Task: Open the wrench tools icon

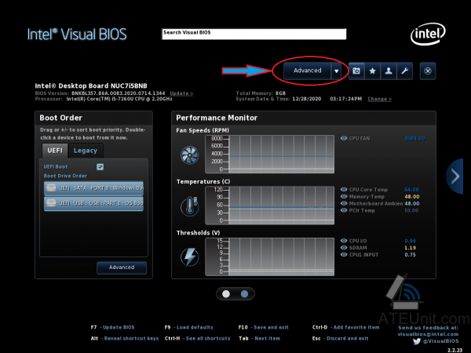Action: click(403, 71)
